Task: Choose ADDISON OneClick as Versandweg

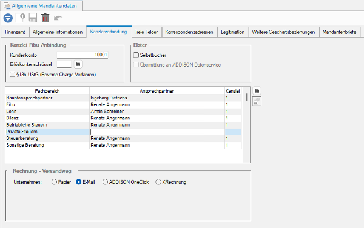Action: 105,182
